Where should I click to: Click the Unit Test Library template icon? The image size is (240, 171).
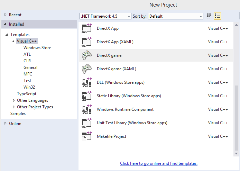pyautogui.click(x=86, y=123)
